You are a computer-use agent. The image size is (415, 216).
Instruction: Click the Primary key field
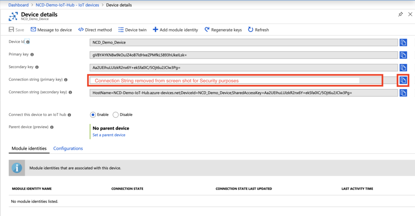tap(244, 55)
